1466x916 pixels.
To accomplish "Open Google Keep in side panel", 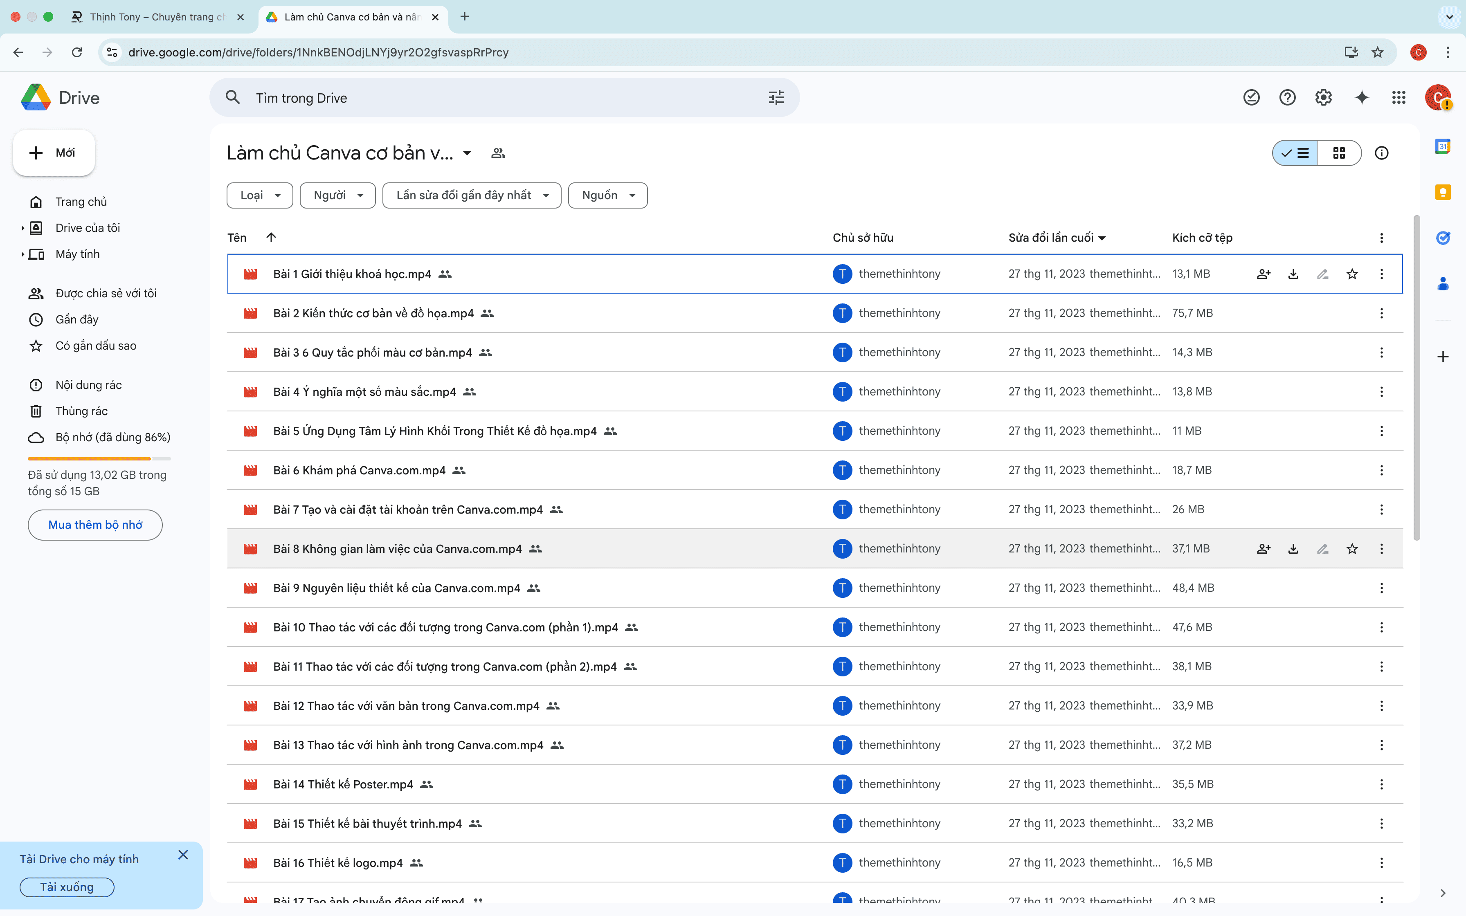I will click(x=1443, y=193).
